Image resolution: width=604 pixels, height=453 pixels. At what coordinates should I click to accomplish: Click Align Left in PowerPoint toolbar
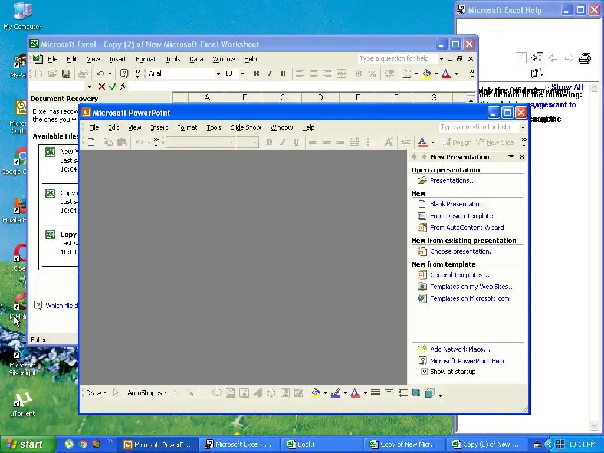pos(313,142)
